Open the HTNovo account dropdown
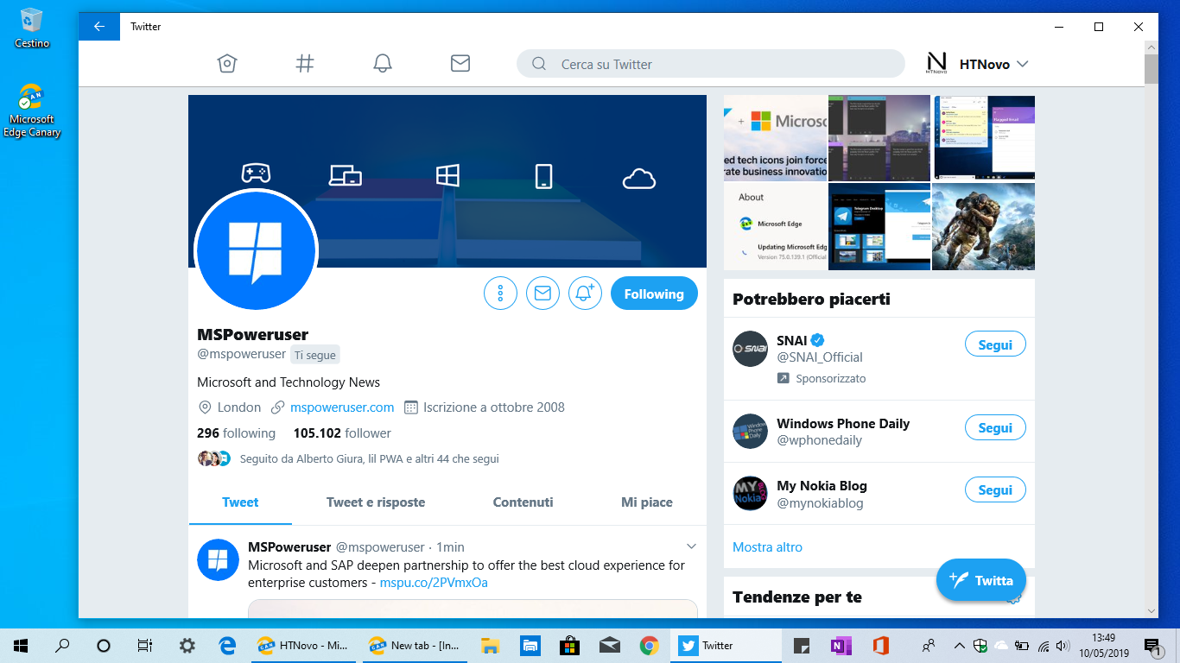 (x=1022, y=64)
